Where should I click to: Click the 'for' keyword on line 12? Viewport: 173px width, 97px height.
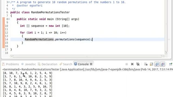point(22,33)
